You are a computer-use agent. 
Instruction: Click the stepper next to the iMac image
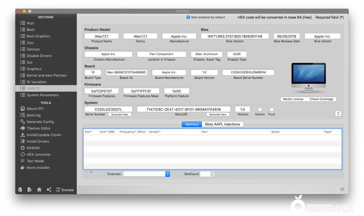(x=338, y=113)
